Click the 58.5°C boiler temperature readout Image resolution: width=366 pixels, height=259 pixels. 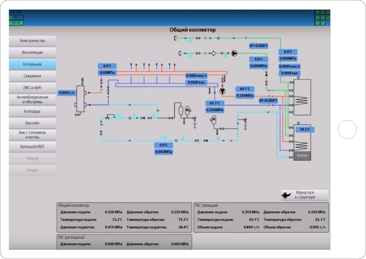coord(305,129)
